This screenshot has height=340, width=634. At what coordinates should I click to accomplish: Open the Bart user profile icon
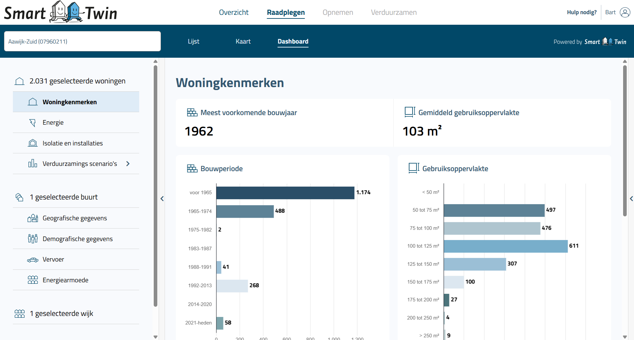(625, 13)
